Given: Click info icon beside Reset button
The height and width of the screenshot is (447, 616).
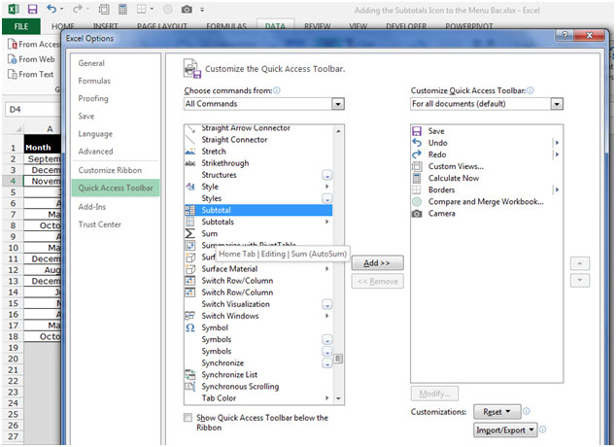Looking at the screenshot, I should pos(527,411).
